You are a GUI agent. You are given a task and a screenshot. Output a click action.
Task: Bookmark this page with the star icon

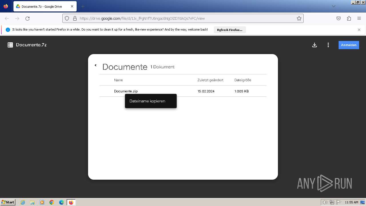(x=299, y=18)
